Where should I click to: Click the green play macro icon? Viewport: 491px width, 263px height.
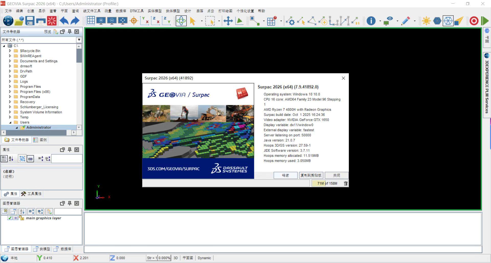485,21
